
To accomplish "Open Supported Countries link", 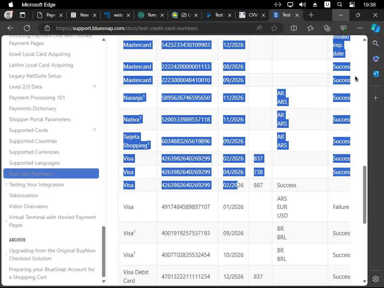I will tap(33, 141).
